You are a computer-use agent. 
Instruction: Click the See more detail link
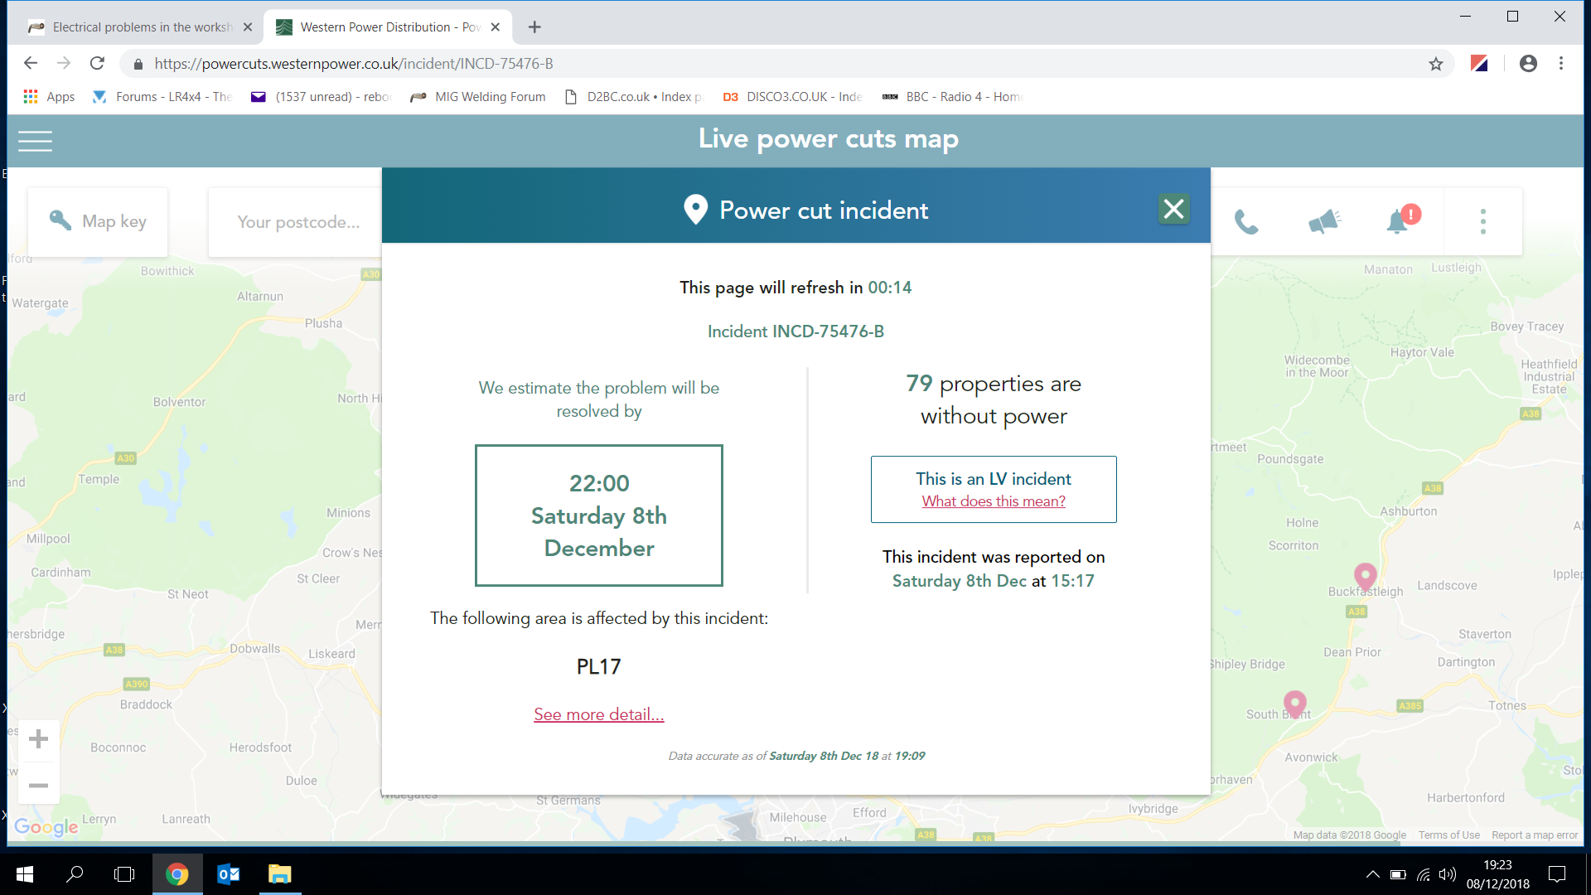pos(598,714)
